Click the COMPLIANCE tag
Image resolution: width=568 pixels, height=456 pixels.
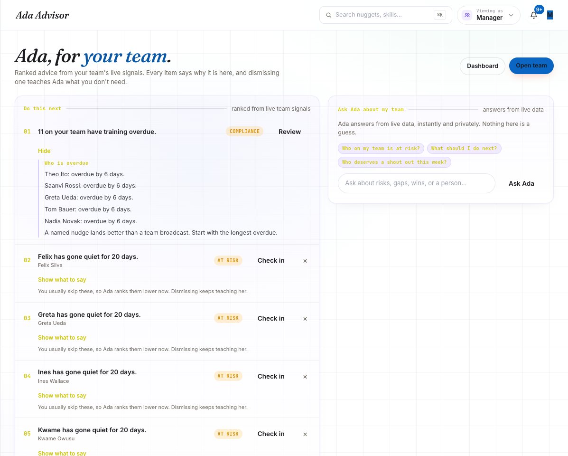point(244,131)
